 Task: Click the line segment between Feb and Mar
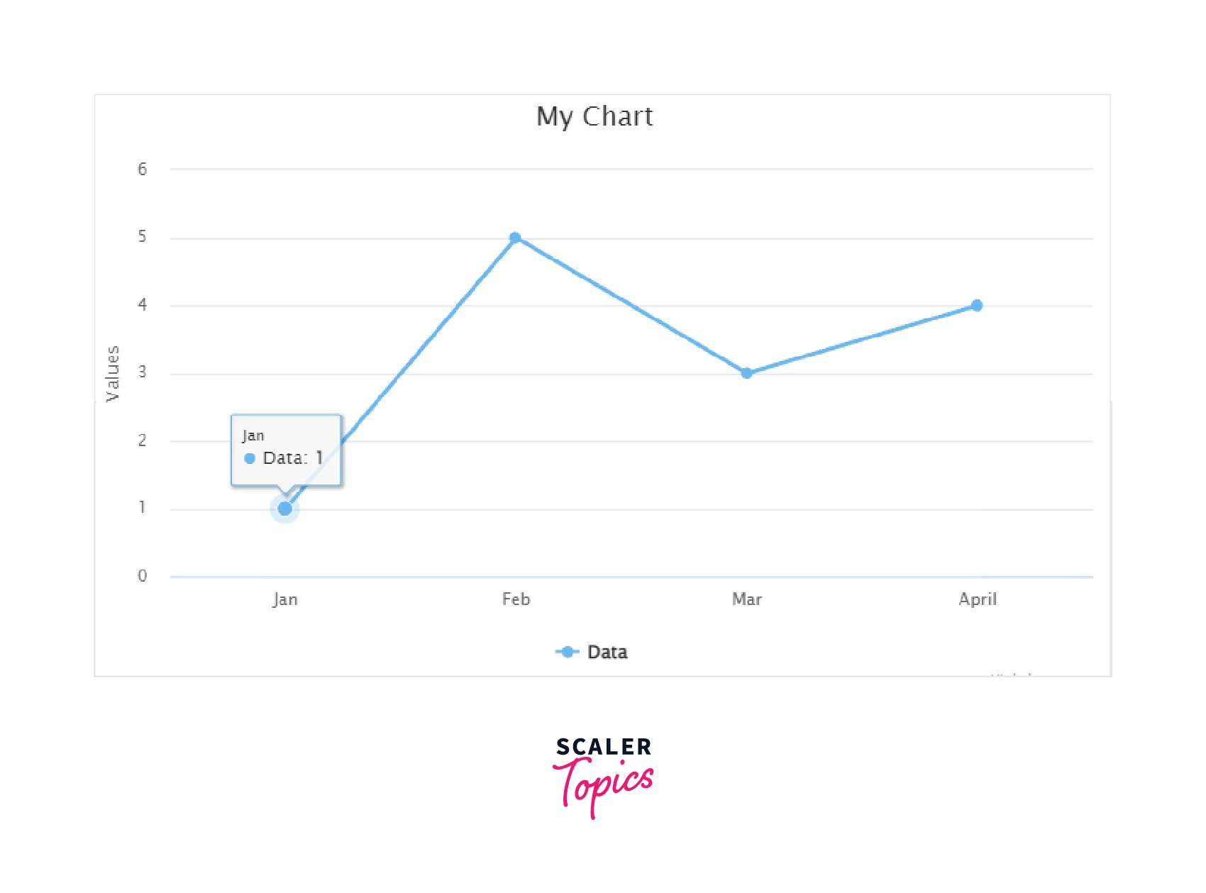(x=631, y=306)
